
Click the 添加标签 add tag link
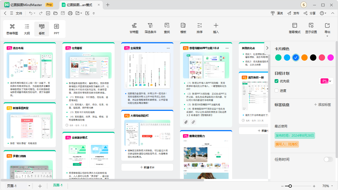tap(322, 104)
